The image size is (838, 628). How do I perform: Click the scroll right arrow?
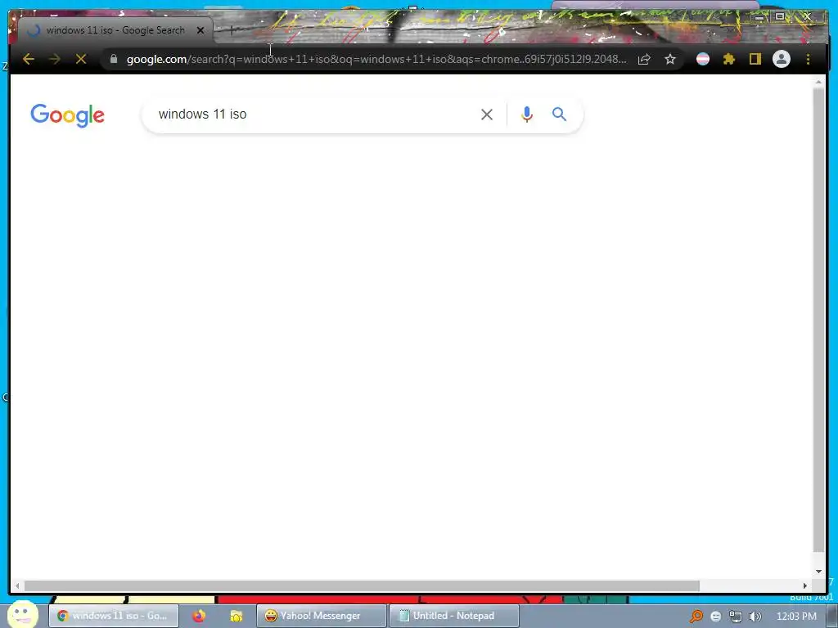click(805, 585)
